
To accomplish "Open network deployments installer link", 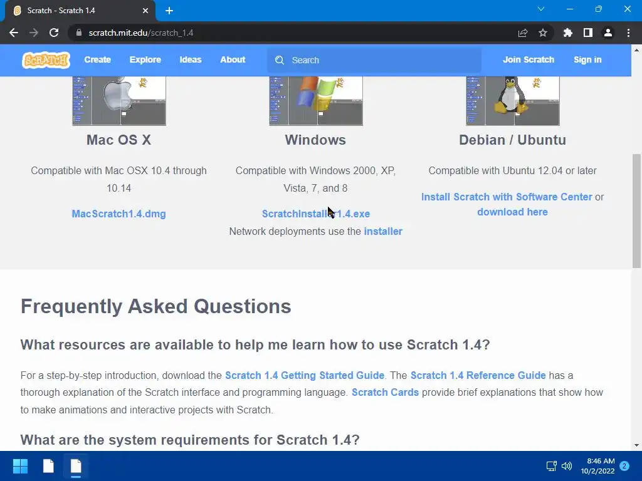I will (383, 232).
